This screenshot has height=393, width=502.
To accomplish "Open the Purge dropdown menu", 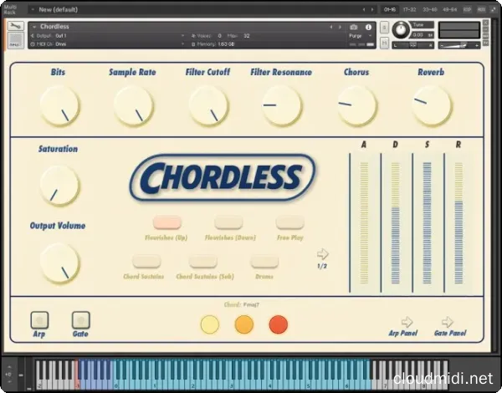I will click(x=359, y=36).
